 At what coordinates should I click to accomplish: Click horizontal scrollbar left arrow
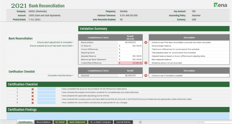click(x=203, y=122)
